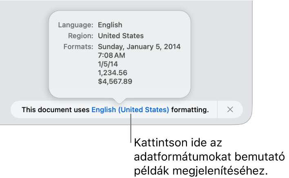Click the word "formatting." in notification
Image resolution: width=289 pixels, height=178 pixels.
190,110
